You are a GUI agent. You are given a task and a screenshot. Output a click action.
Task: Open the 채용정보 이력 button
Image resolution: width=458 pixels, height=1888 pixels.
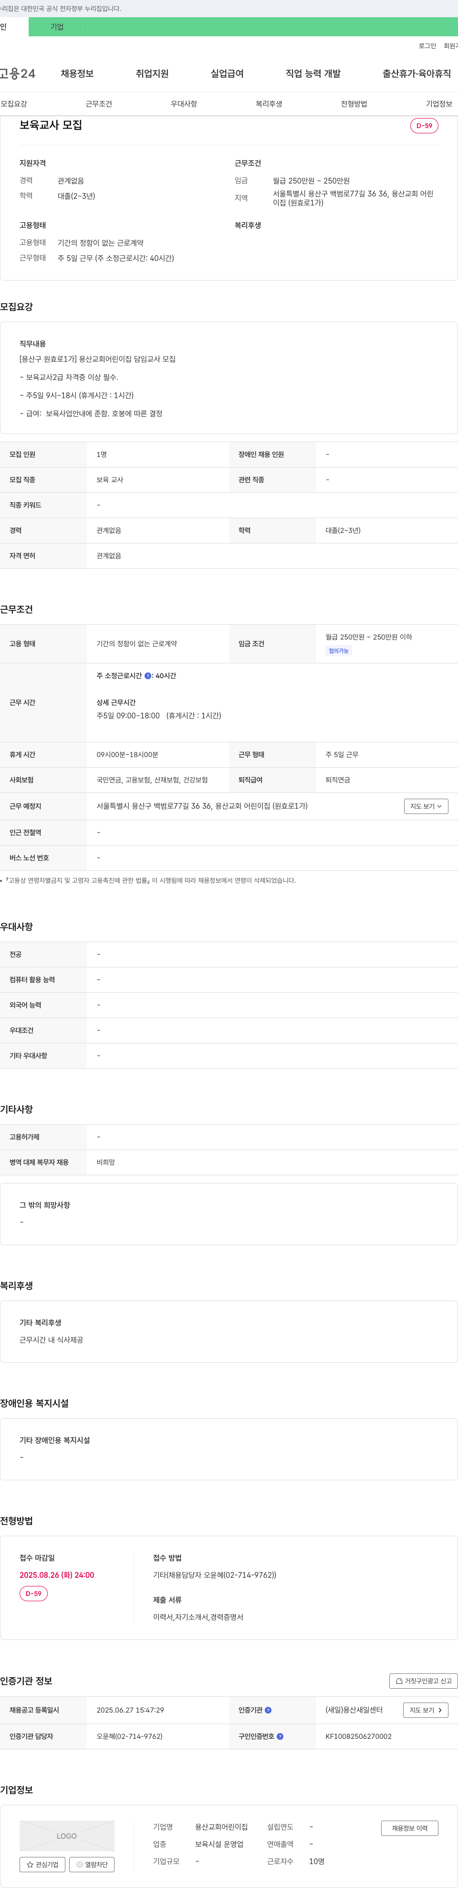410,1828
